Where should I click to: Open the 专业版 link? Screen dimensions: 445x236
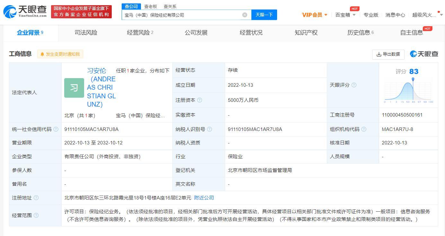[371, 15]
